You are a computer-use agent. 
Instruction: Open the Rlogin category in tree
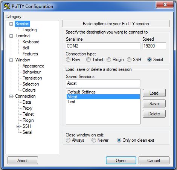28,120
